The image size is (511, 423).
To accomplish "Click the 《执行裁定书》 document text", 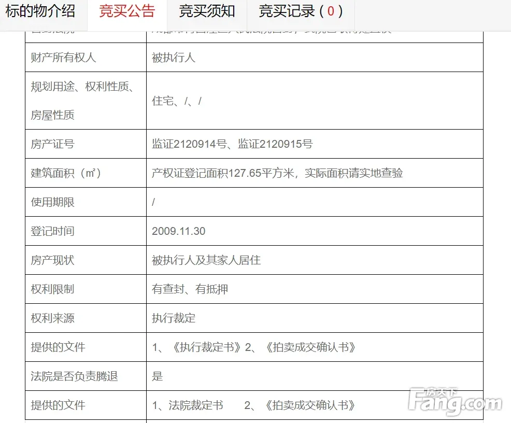I will coord(206,347).
